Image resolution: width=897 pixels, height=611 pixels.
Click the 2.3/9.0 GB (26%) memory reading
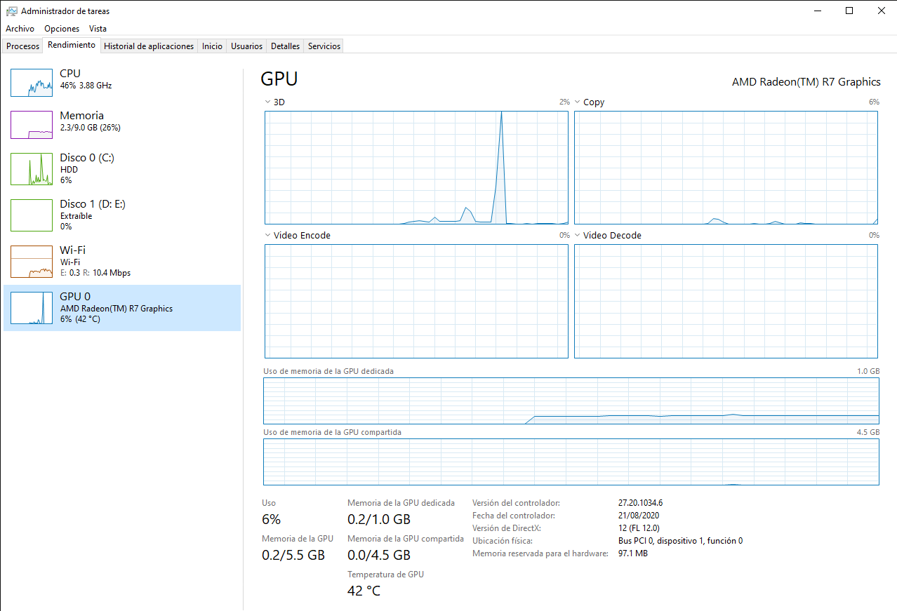(x=91, y=128)
